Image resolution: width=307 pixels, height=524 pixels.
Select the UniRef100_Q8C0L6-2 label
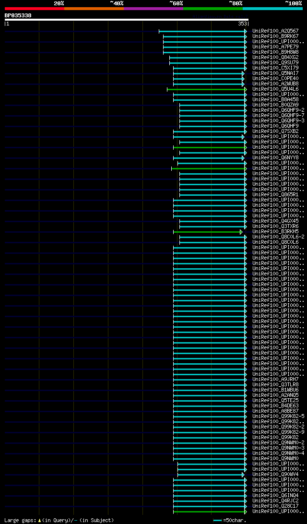point(278,237)
